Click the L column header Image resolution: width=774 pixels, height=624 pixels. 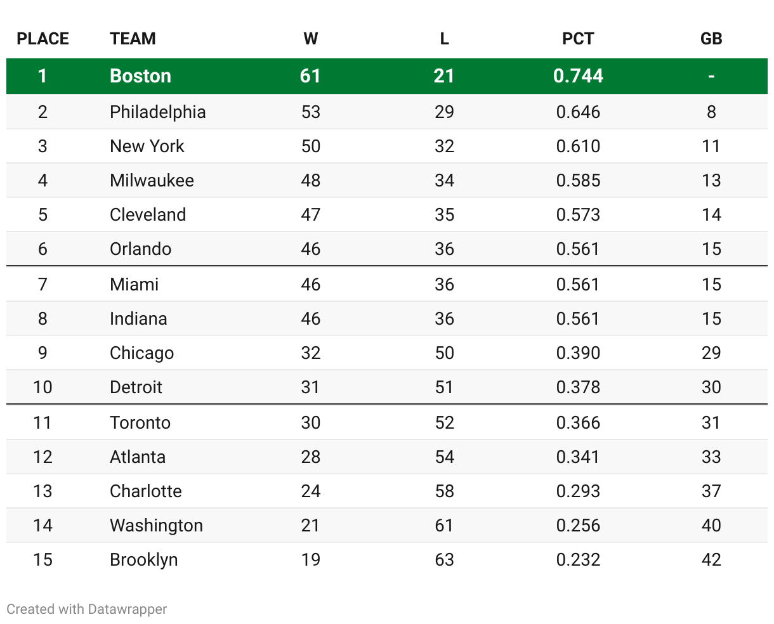coord(444,39)
